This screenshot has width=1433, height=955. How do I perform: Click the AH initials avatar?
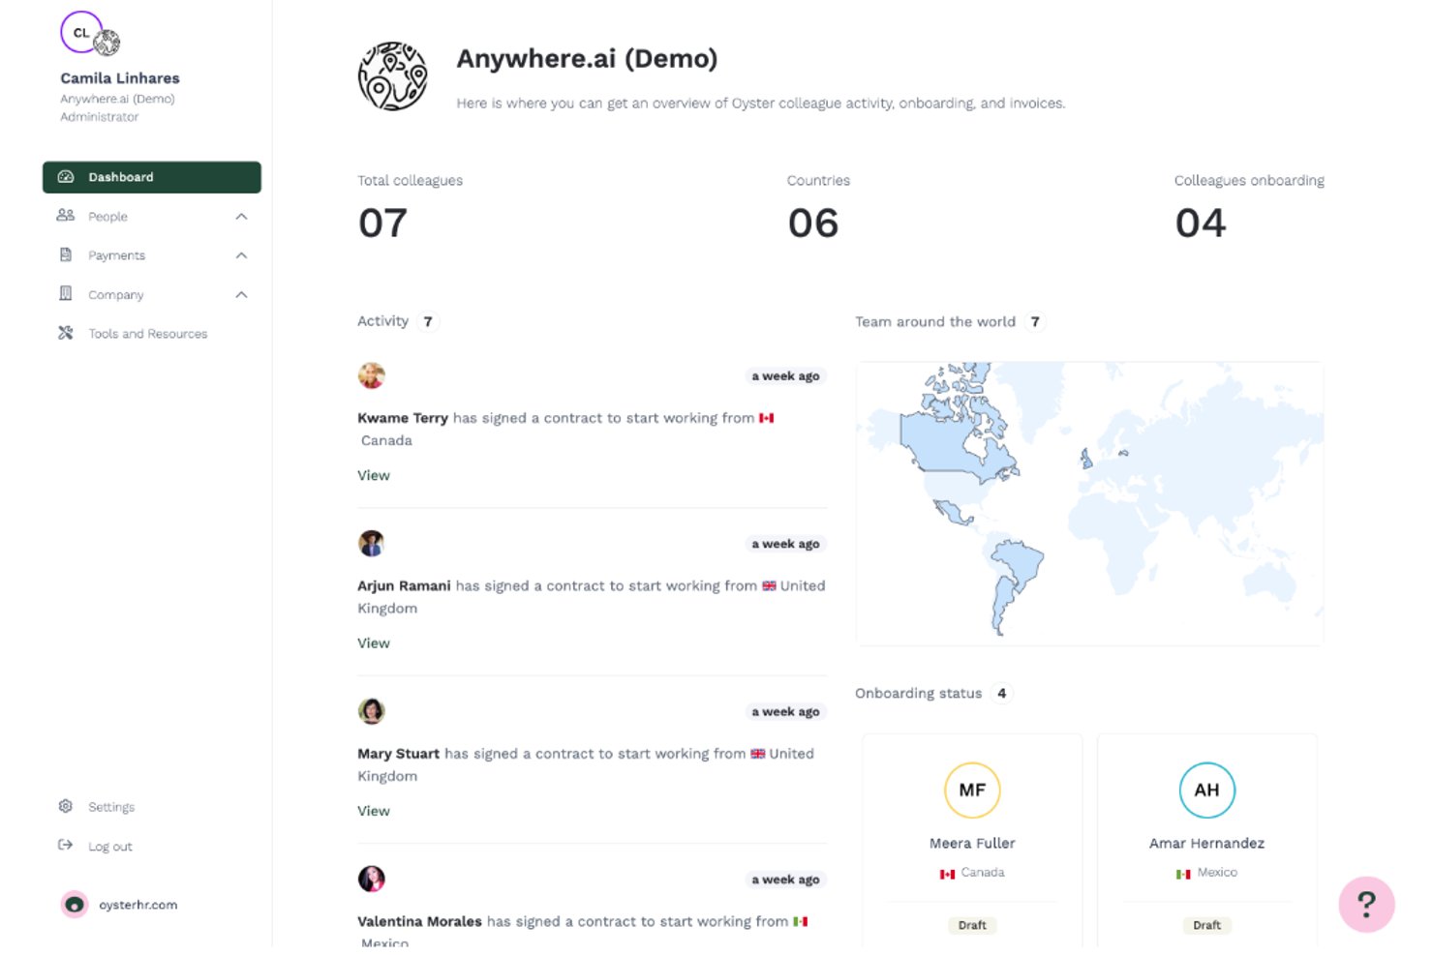click(x=1206, y=790)
